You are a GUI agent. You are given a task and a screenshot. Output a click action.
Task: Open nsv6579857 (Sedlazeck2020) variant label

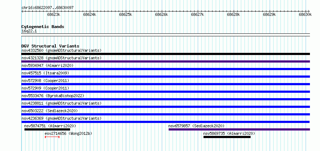(x=196, y=126)
